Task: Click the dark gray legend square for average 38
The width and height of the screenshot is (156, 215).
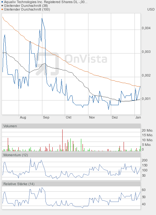Action: tap(2, 6)
